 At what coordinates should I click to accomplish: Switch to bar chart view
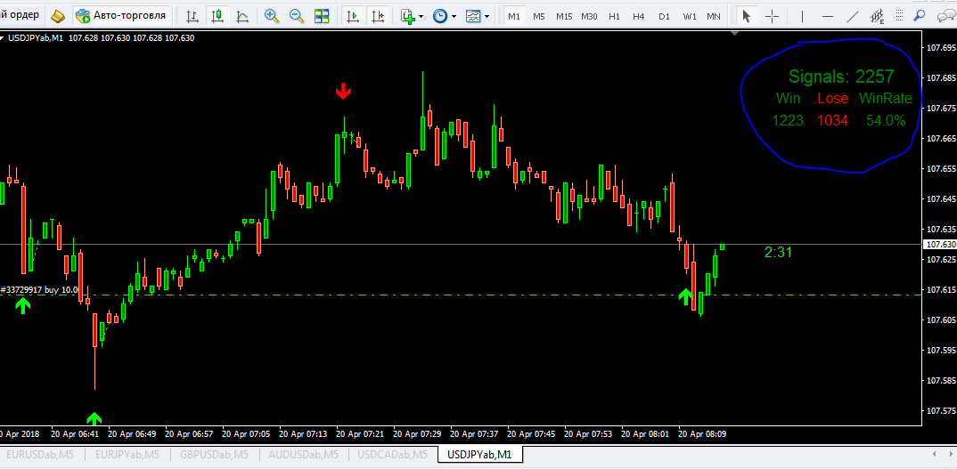click(192, 16)
